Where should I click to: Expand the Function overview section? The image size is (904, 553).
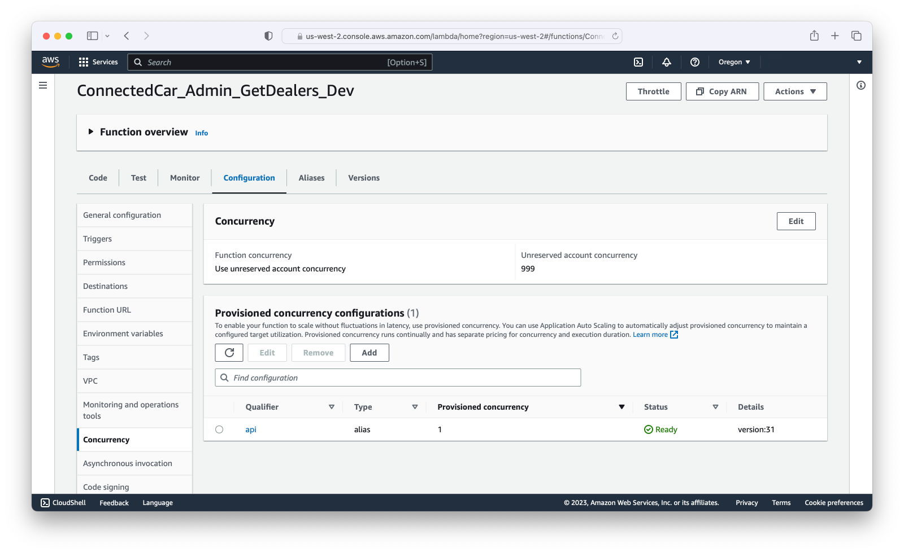point(90,131)
